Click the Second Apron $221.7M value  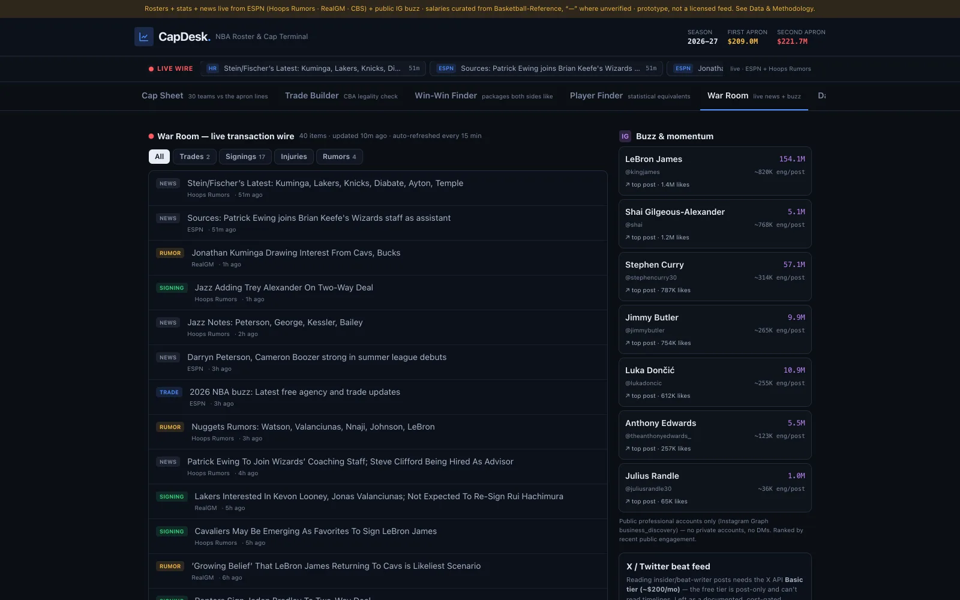point(792,41)
